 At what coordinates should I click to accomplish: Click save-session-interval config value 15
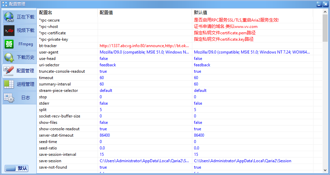point(102,154)
